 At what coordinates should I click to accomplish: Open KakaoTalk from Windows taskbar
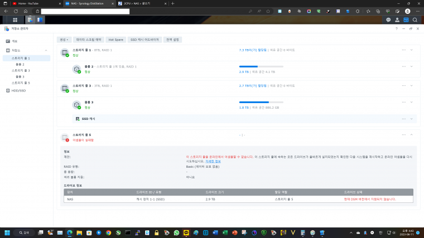click(186, 232)
